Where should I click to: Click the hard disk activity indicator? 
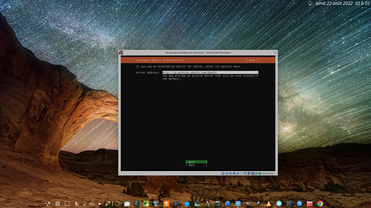tap(223, 173)
